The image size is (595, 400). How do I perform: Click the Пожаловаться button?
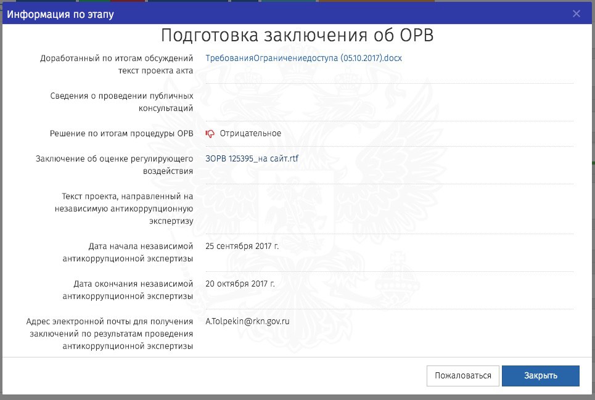[x=462, y=376]
